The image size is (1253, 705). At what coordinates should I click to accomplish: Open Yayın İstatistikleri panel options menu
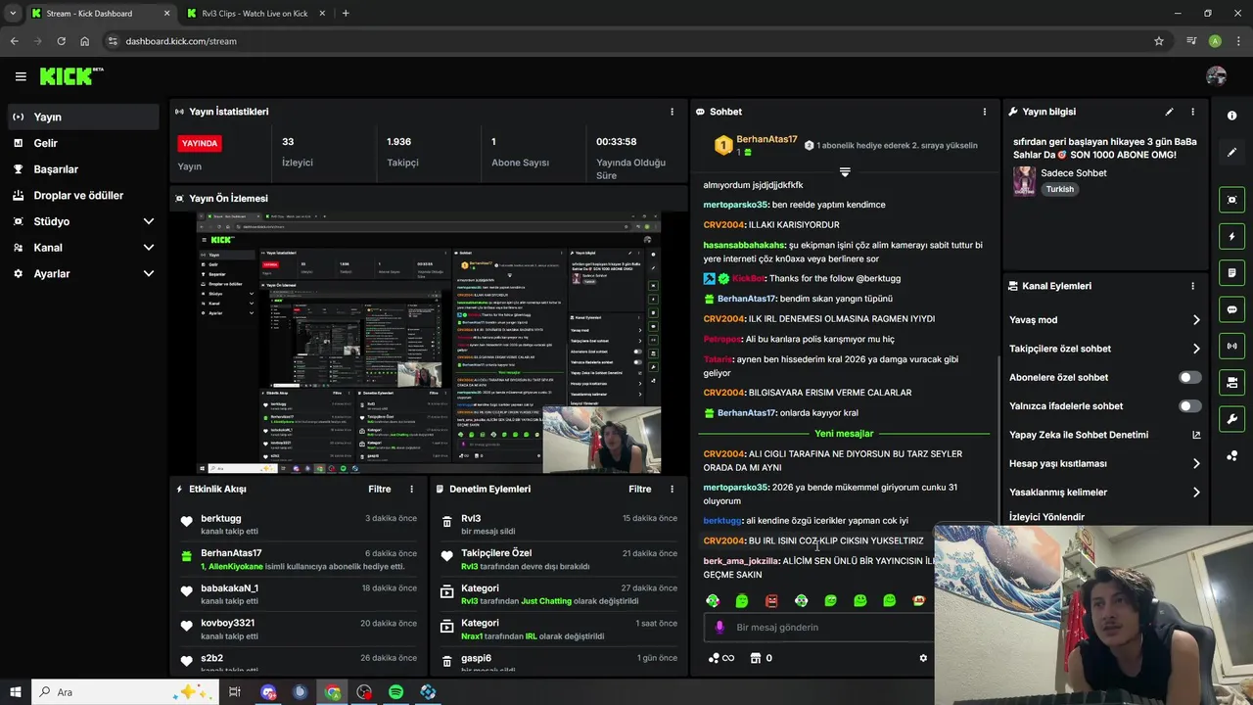coord(672,112)
